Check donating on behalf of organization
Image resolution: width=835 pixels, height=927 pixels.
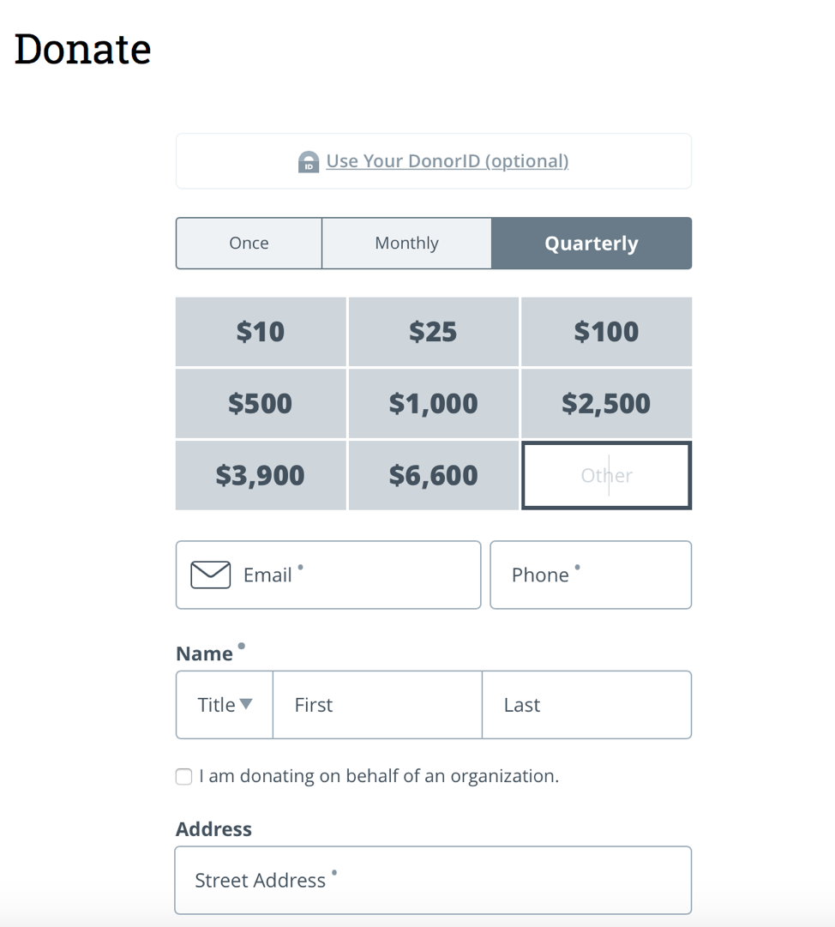(x=183, y=776)
